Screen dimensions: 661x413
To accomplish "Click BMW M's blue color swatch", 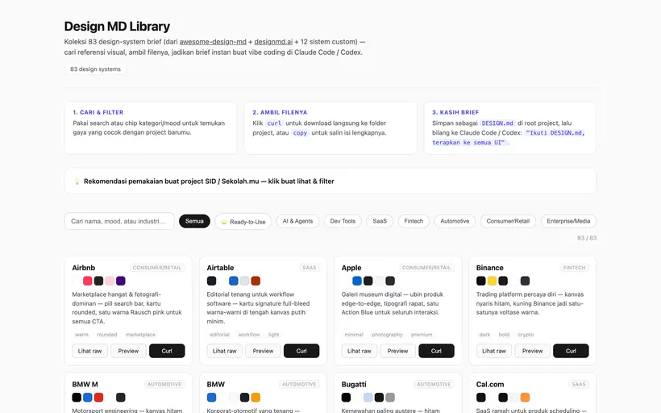I will tap(88, 397).
